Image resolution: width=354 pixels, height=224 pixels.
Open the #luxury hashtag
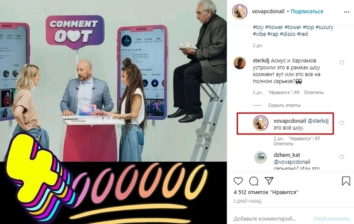pos(324,27)
